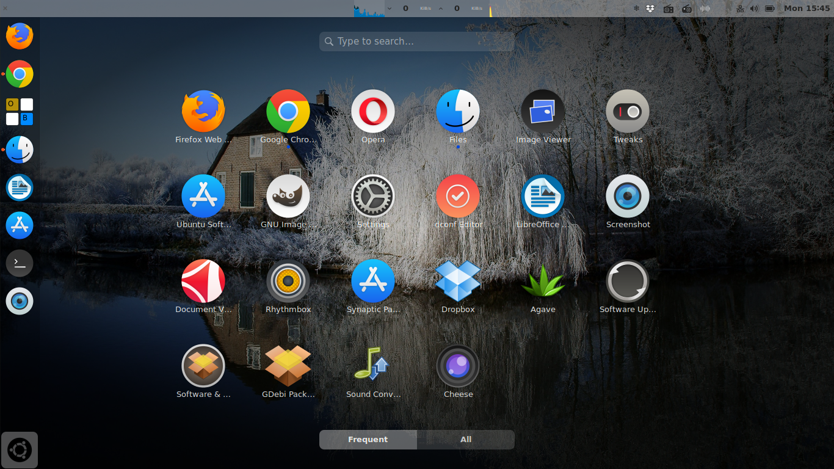Open Ubuntu Software from the app grid
Viewport: 834px width, 469px height.
coord(203,202)
